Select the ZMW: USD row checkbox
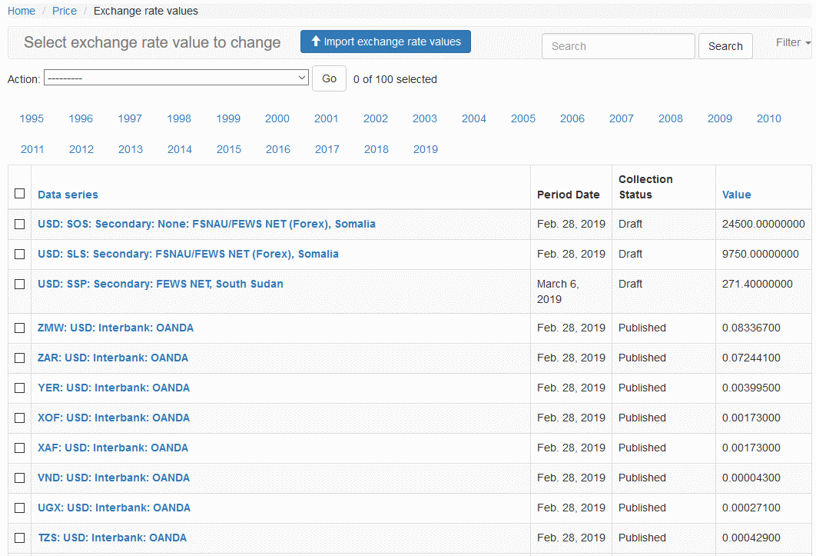The image size is (816, 556). (20, 328)
